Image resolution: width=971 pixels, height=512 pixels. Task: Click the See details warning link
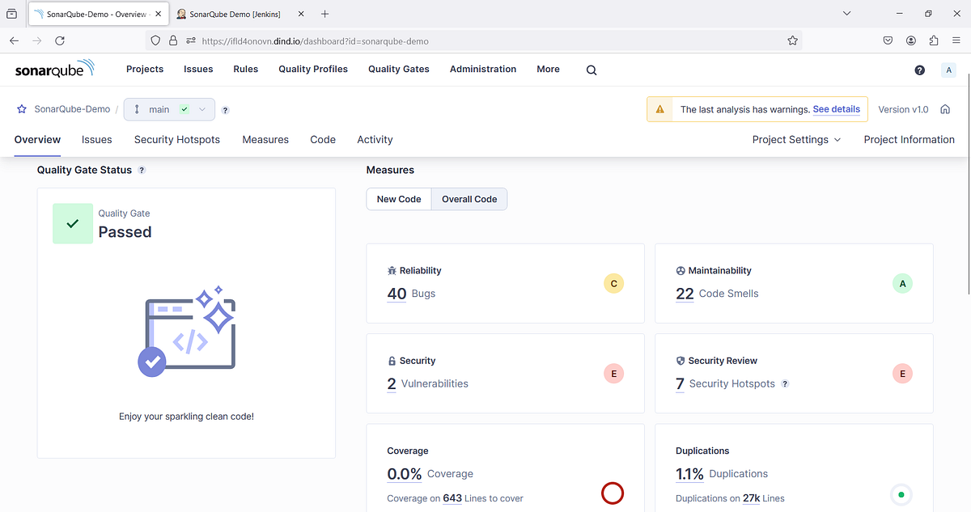(x=836, y=109)
